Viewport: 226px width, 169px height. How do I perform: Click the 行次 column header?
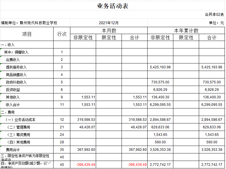point(62,34)
